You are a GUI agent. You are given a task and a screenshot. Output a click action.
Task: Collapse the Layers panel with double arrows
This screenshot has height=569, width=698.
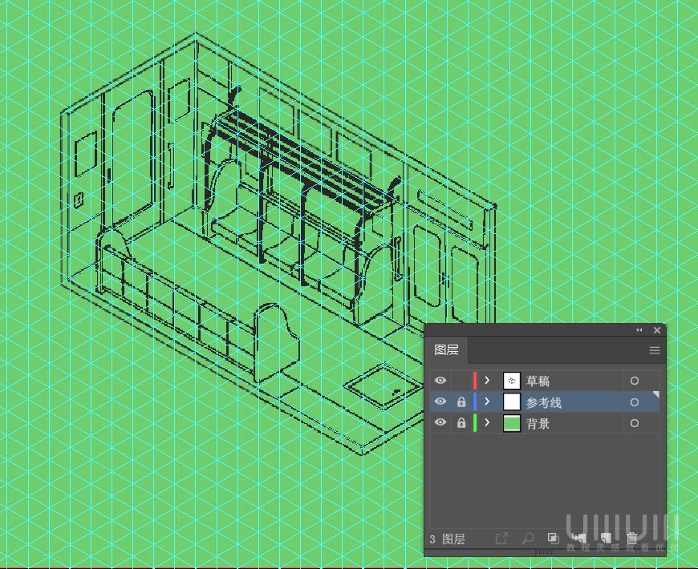coord(639,330)
